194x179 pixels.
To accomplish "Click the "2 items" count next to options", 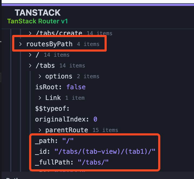I will click(x=88, y=76).
